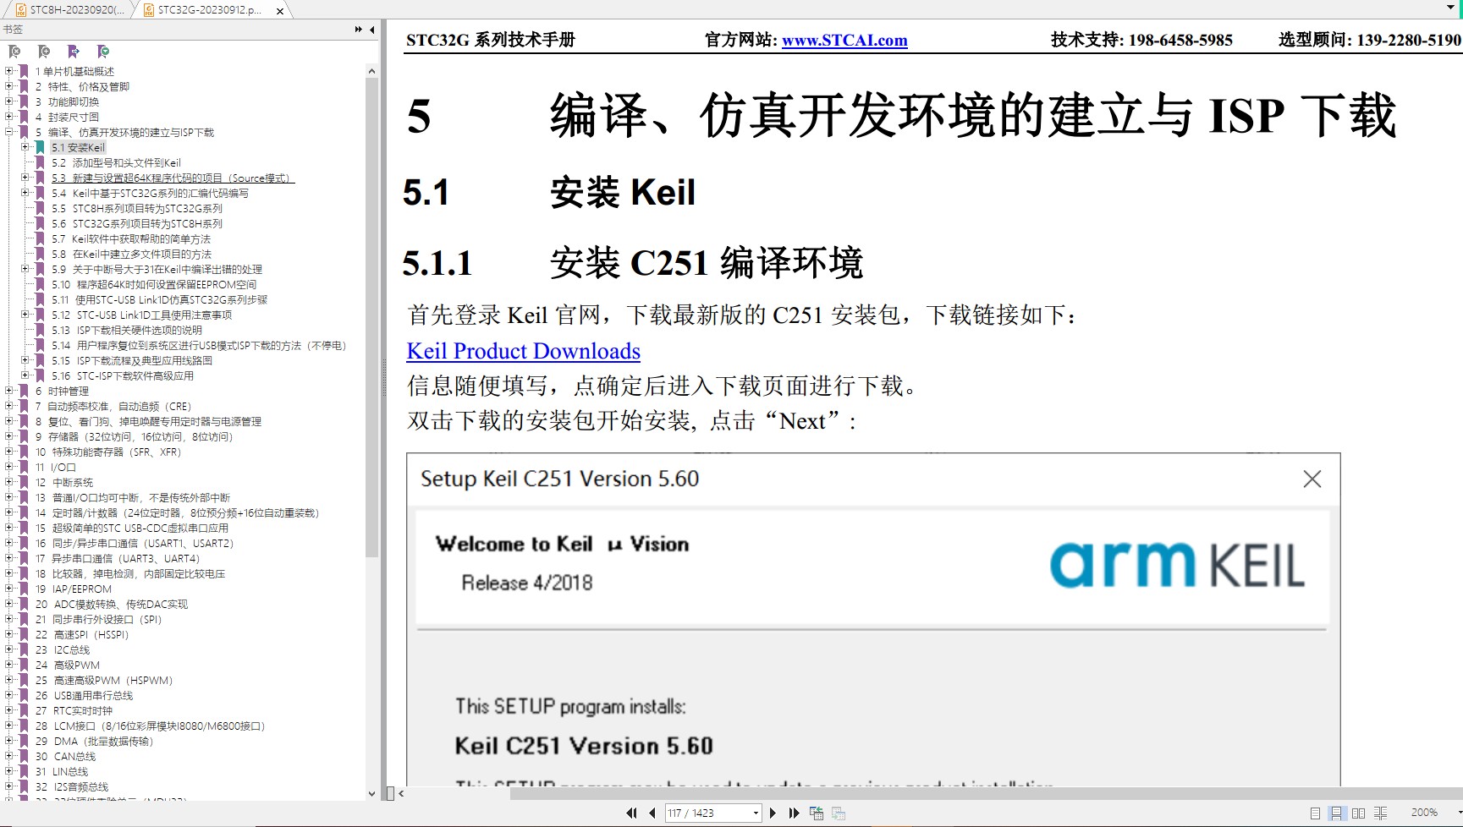Click the add bookmark icon with plus sign
The width and height of the screenshot is (1463, 827).
(x=44, y=52)
